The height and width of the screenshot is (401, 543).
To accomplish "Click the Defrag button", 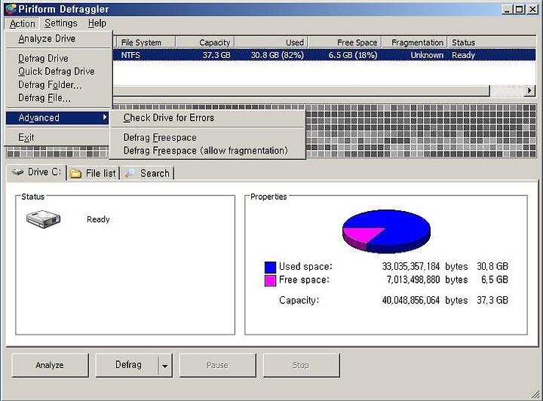I will [x=127, y=365].
